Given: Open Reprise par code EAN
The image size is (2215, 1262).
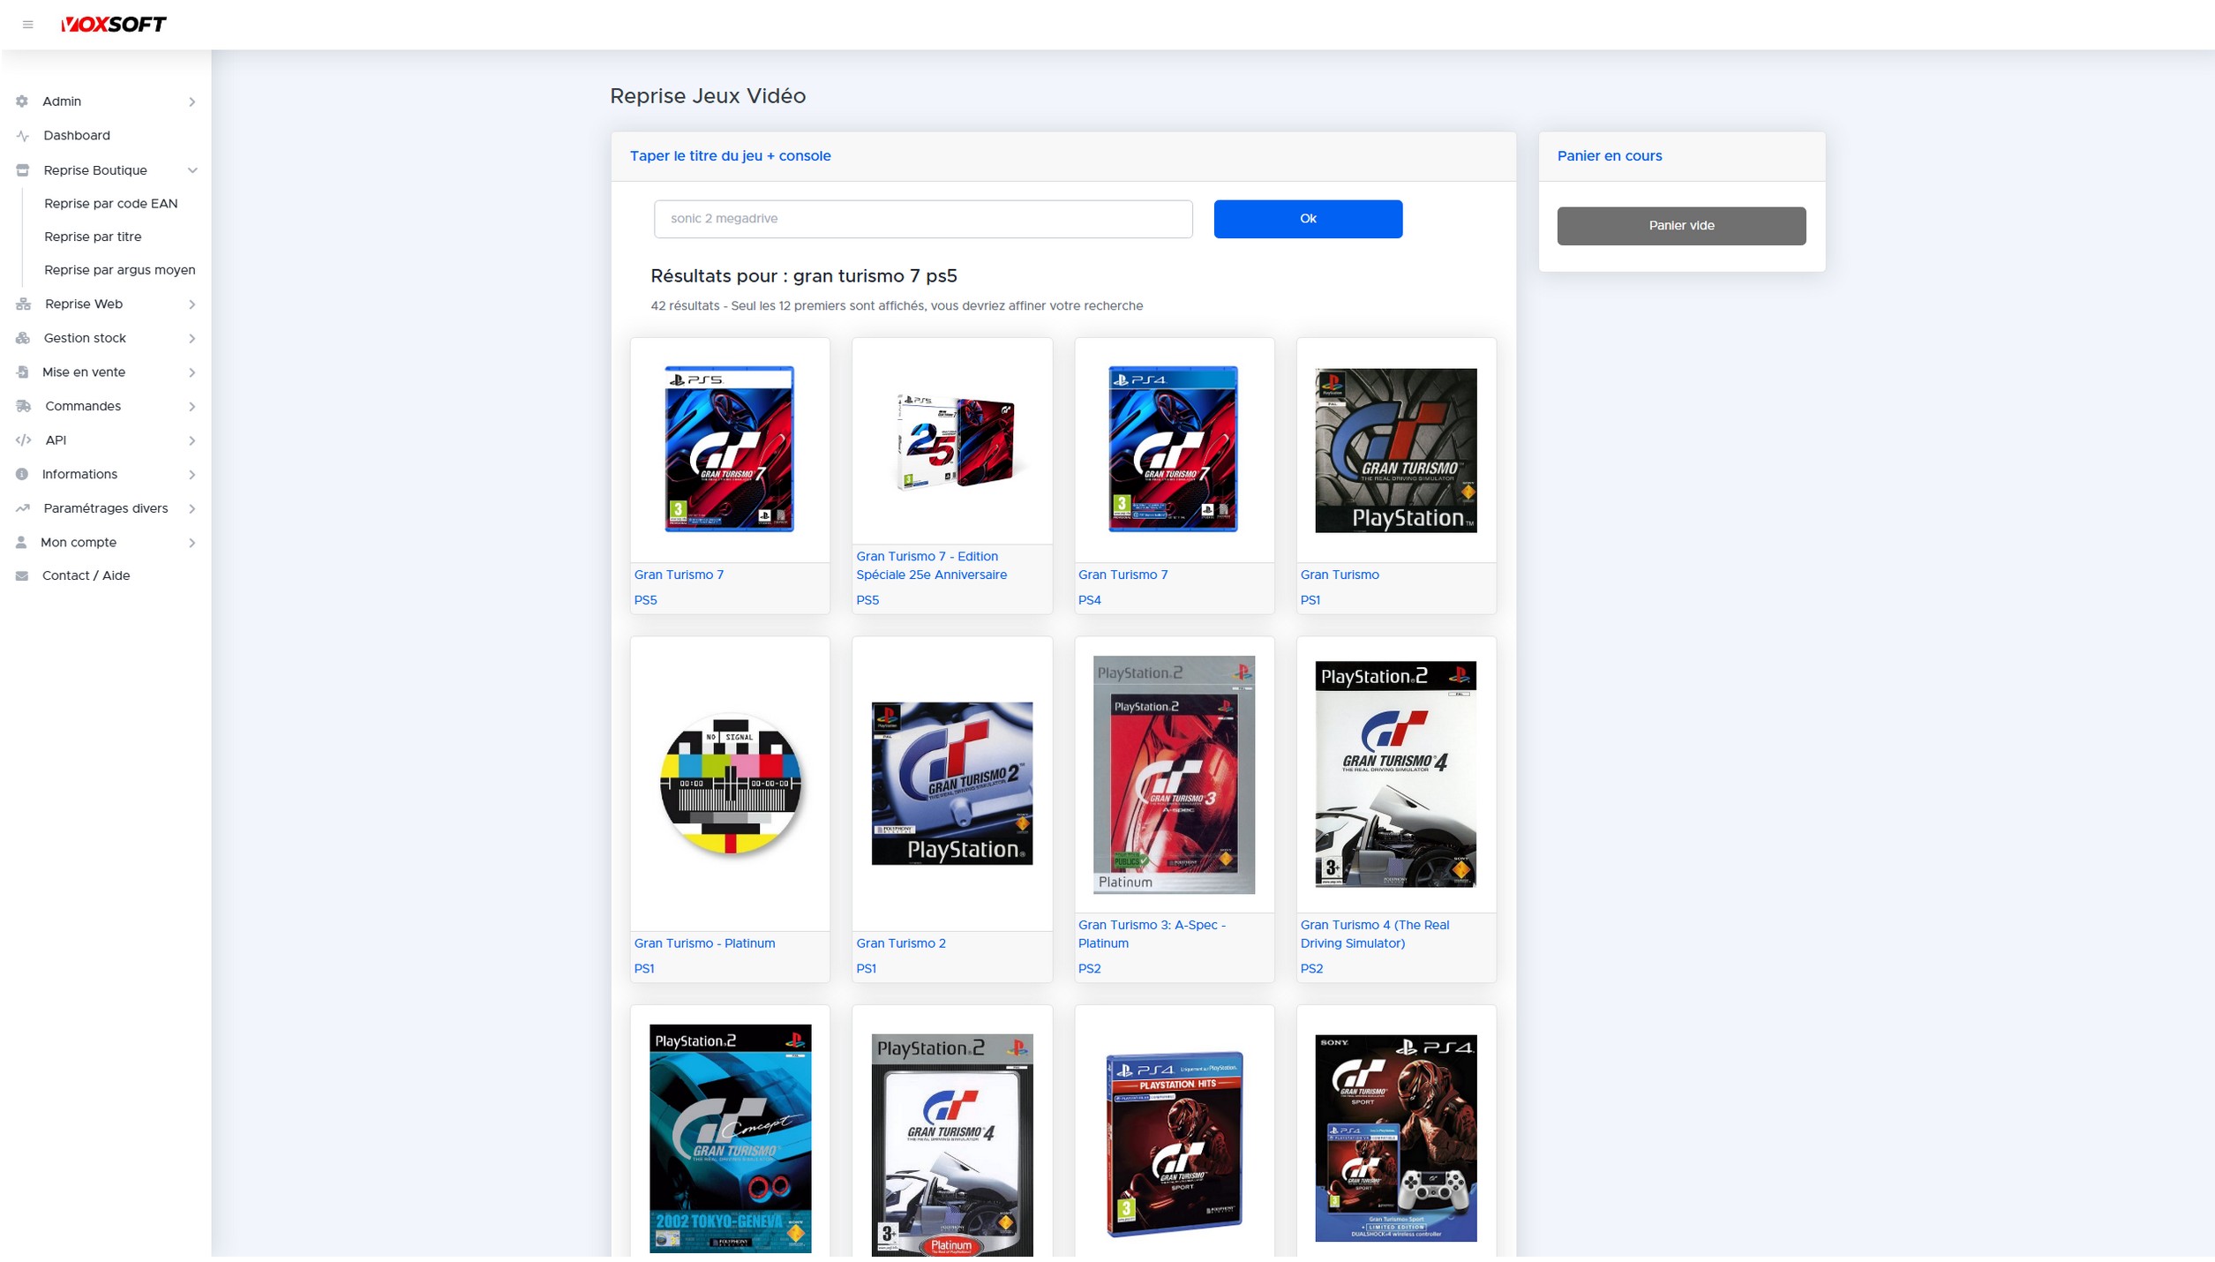Looking at the screenshot, I should (x=111, y=204).
